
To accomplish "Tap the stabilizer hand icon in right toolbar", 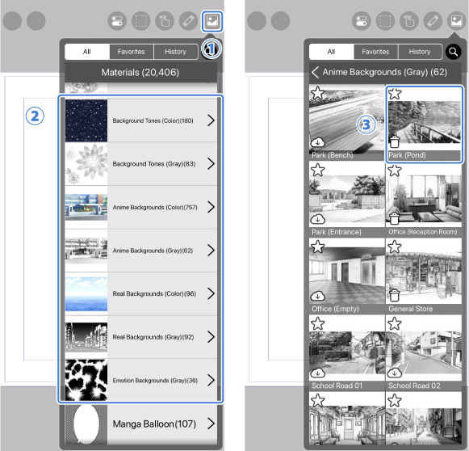I will coord(409,21).
